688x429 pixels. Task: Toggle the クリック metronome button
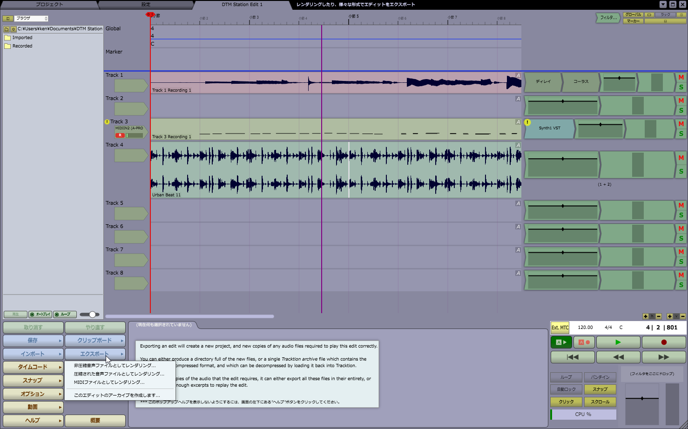point(566,402)
